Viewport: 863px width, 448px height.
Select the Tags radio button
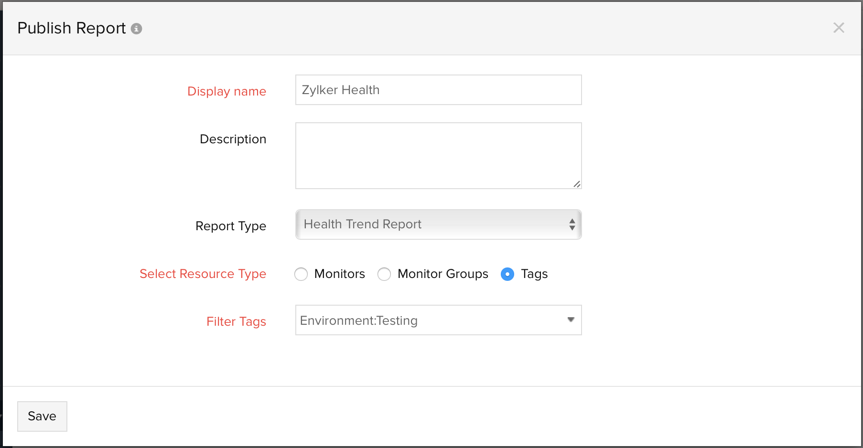(507, 274)
